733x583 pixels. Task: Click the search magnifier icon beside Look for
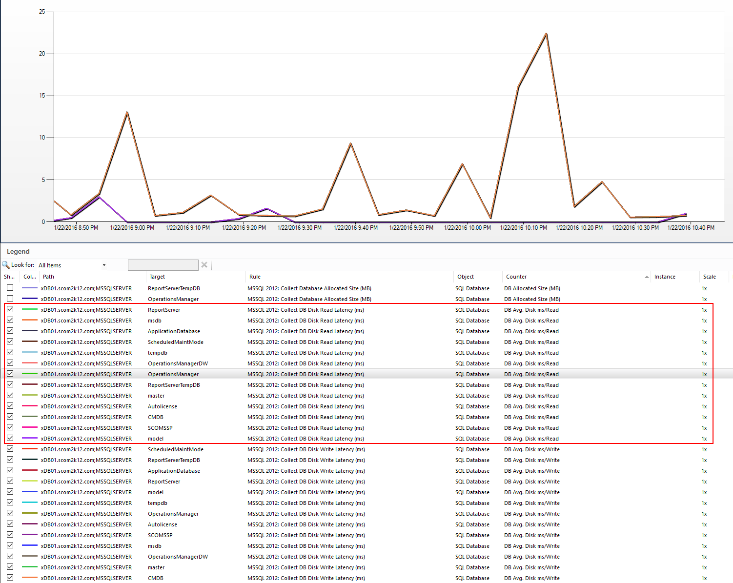pyautogui.click(x=6, y=265)
